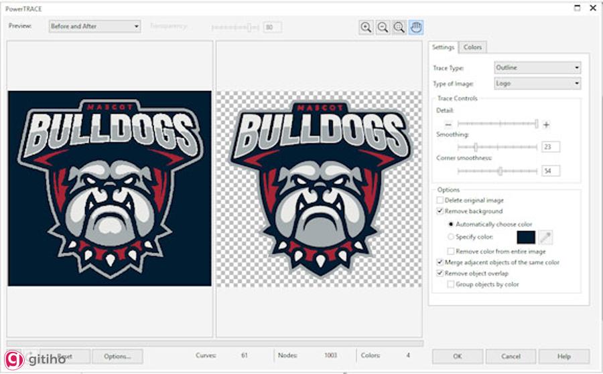Screen dimensions: 603x374
Task: Click the Trace Controls group label
Action: (x=457, y=98)
